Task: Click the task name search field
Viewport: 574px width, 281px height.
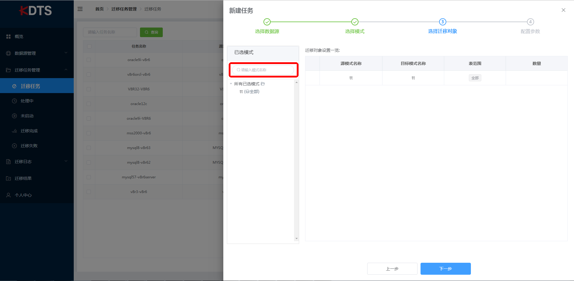Action: pos(110,32)
